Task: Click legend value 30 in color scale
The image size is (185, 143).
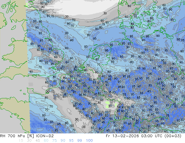Action: pos(29,141)
